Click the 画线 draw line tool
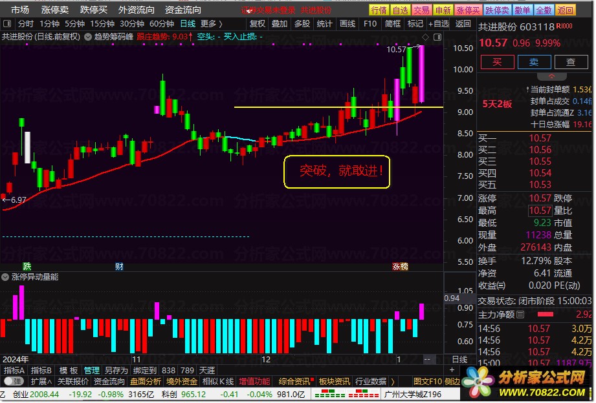Viewport: 596px width, 403px height. coord(348,24)
